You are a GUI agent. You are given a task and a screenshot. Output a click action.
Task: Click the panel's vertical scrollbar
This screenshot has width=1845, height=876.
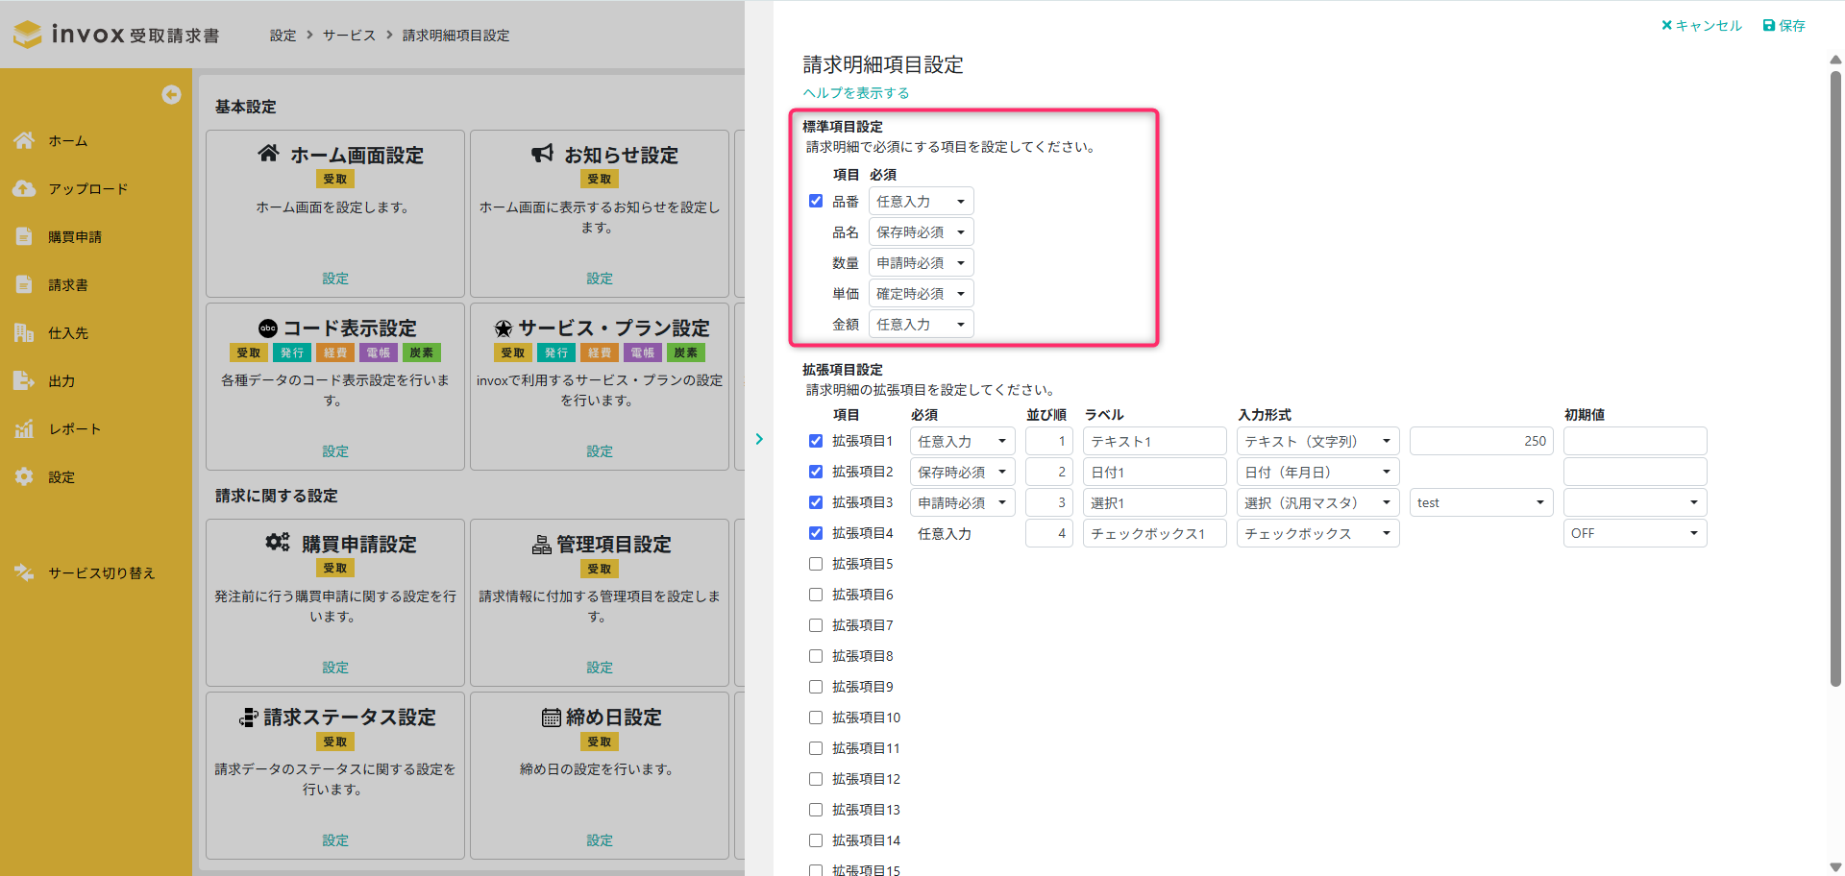point(1835,384)
